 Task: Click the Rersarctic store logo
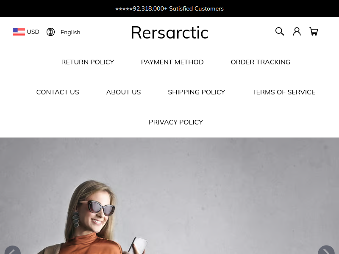tap(169, 33)
